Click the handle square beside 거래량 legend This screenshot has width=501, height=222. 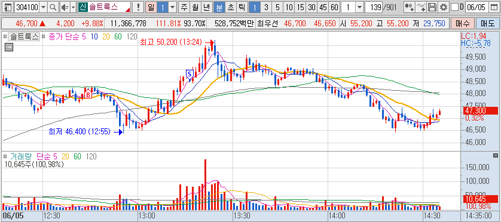(x=5, y=156)
